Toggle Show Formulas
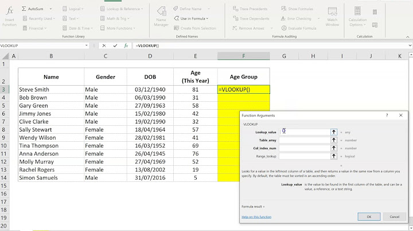The image size is (413, 231). pyautogui.click(x=297, y=9)
